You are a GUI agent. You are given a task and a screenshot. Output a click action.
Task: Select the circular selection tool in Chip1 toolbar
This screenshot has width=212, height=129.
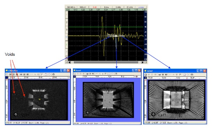click(49, 74)
